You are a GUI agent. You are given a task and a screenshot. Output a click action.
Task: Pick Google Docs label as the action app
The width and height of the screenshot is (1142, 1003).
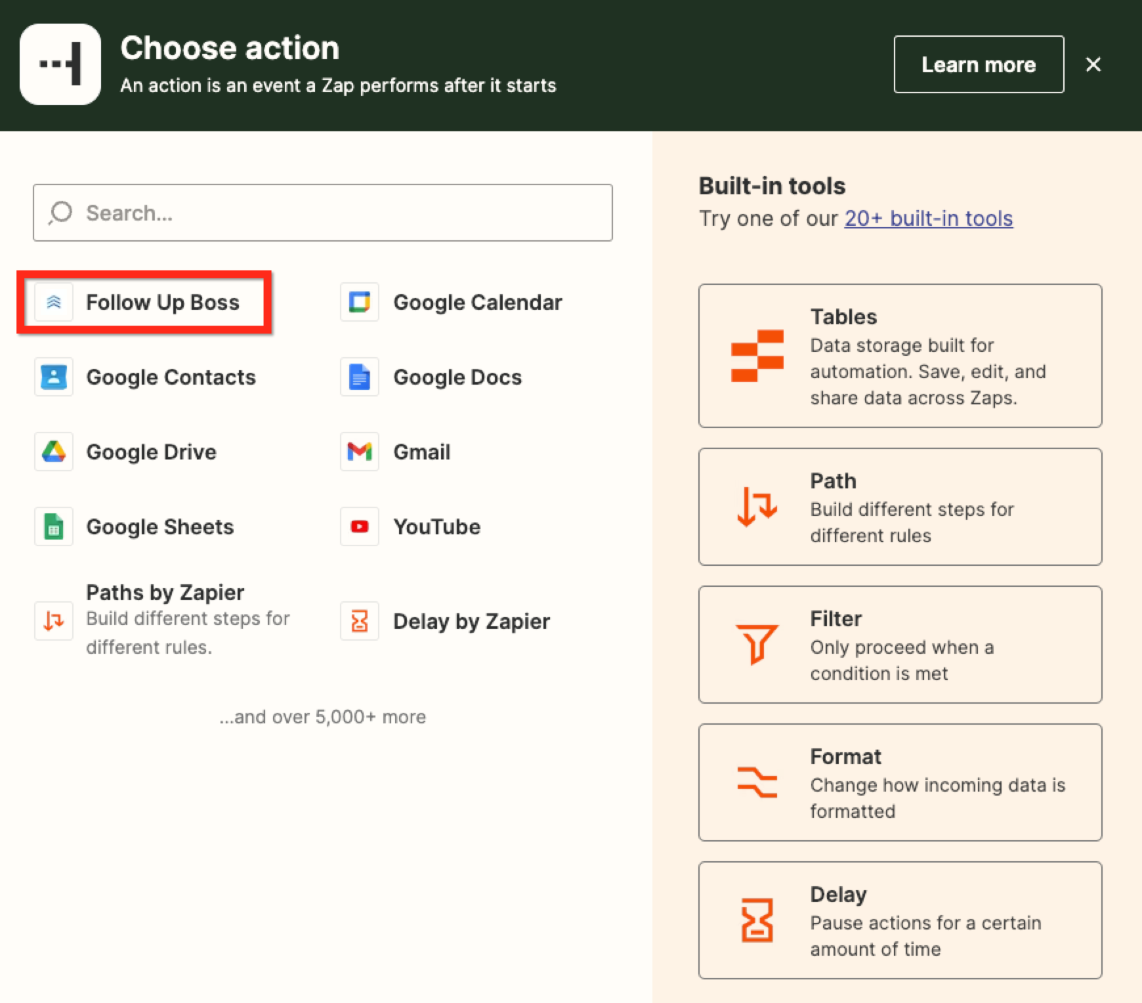pyautogui.click(x=457, y=377)
